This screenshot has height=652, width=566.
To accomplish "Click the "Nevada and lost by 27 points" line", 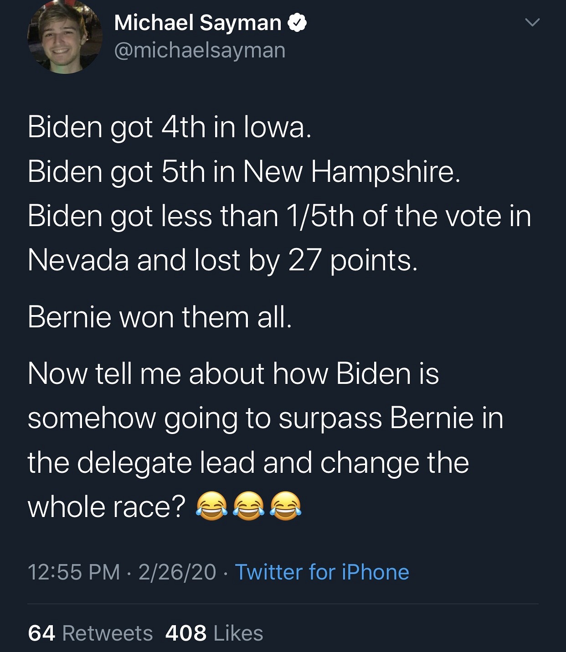I will (x=222, y=260).
